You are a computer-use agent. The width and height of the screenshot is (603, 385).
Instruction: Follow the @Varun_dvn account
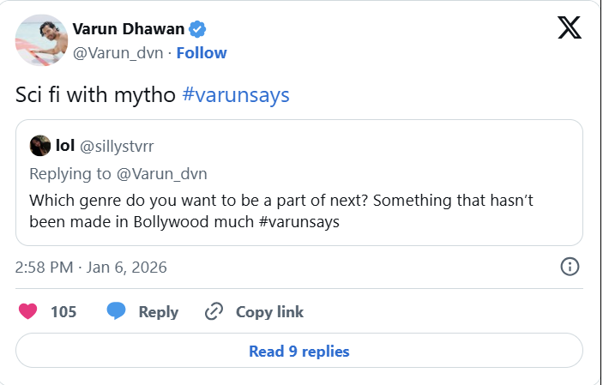pyautogui.click(x=202, y=52)
